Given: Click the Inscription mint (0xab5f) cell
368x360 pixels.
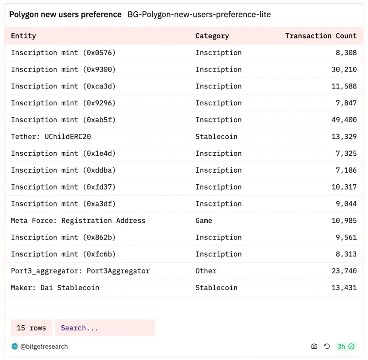Looking at the screenshot, I should [63, 120].
